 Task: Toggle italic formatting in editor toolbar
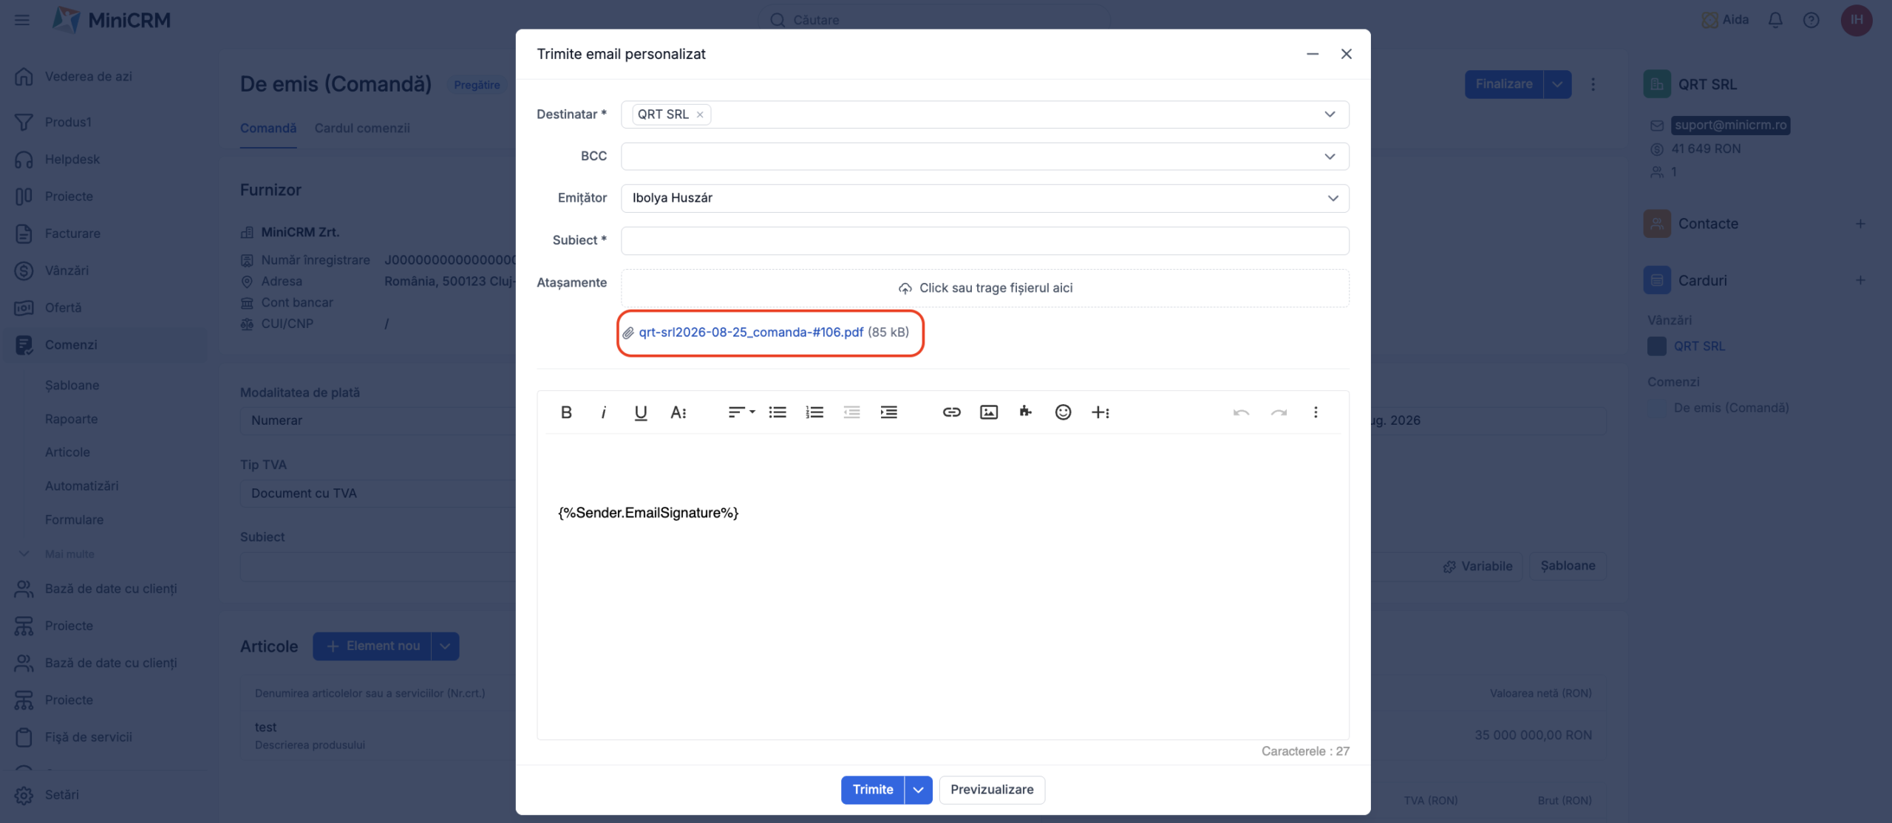pos(603,412)
